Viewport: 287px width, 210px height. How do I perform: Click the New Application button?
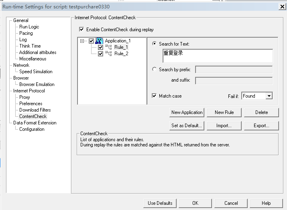187,112
